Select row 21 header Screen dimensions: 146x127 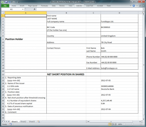(3, 75)
